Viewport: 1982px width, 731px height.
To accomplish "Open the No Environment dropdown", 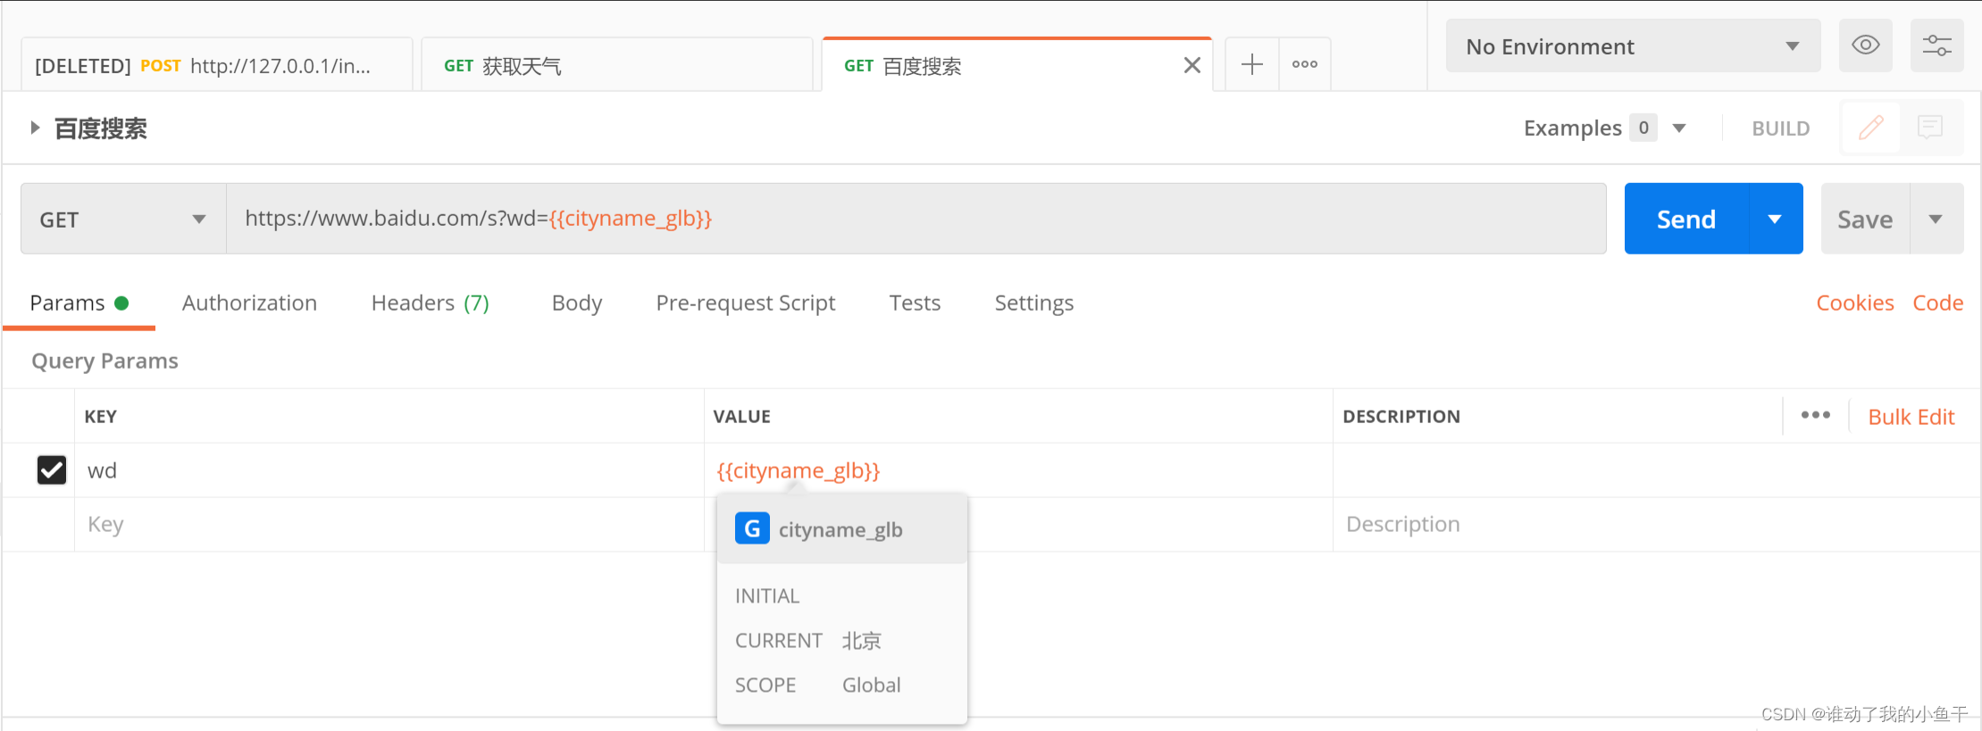I will (x=1633, y=46).
